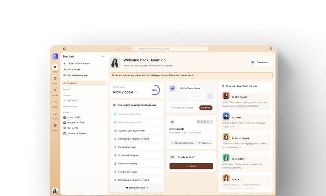Click the help icon at top right

pos(271,49)
